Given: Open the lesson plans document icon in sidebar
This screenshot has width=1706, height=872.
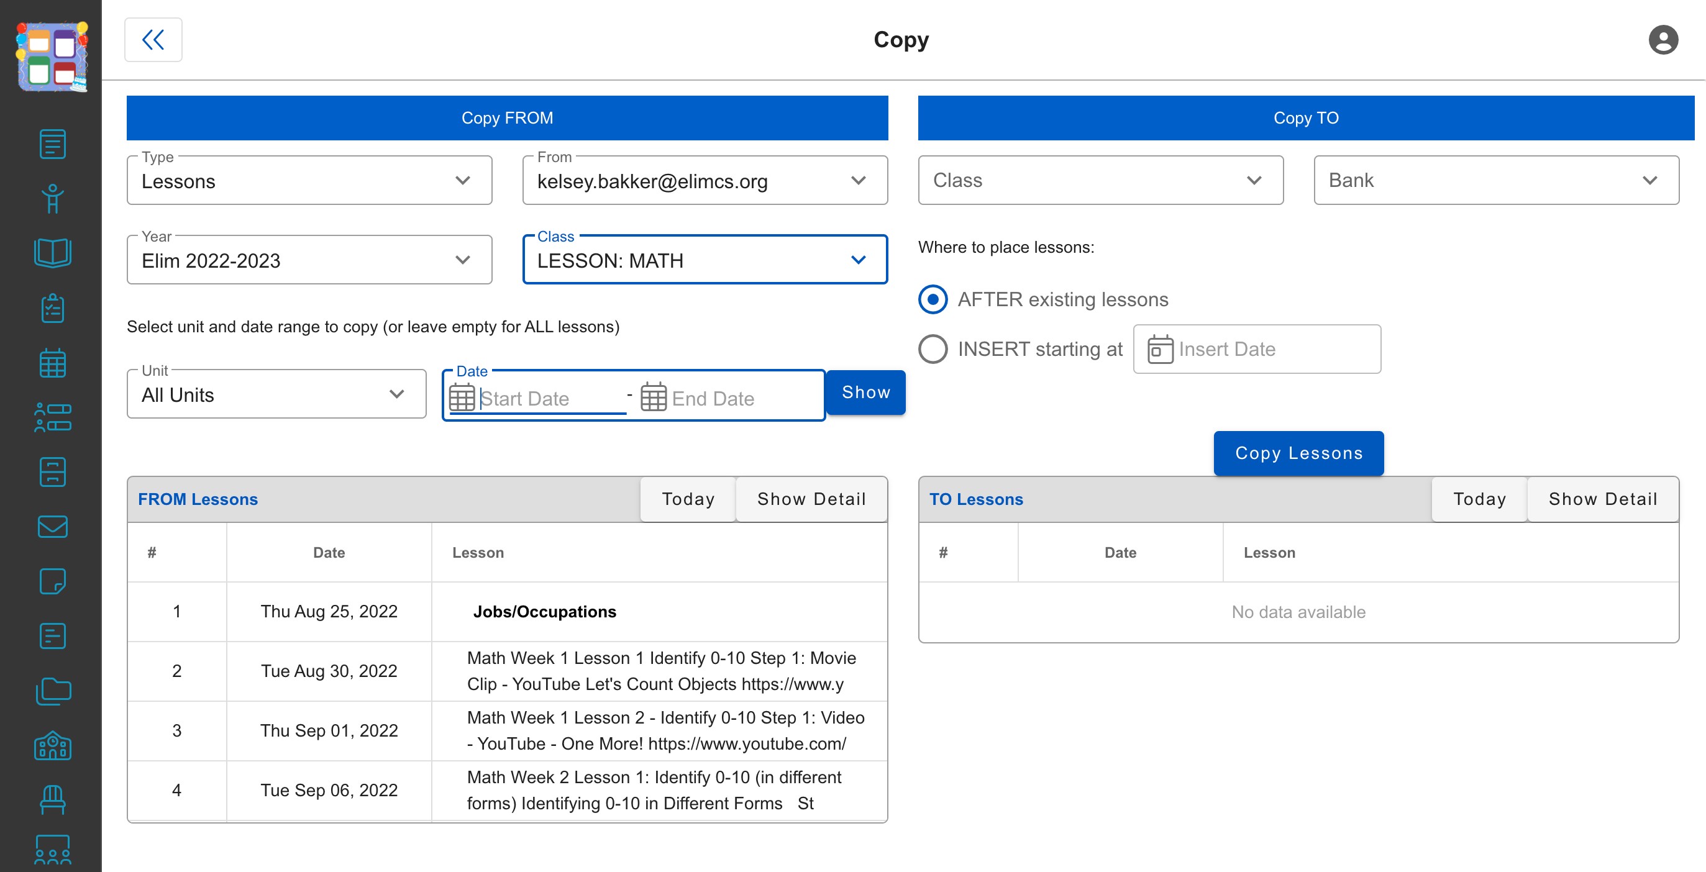Looking at the screenshot, I should point(52,143).
